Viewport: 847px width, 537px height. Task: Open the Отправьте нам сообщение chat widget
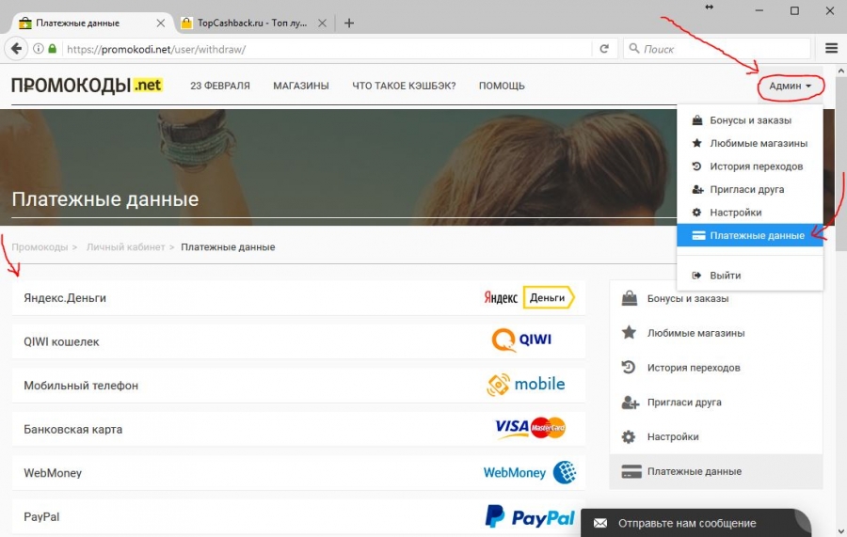(x=695, y=523)
